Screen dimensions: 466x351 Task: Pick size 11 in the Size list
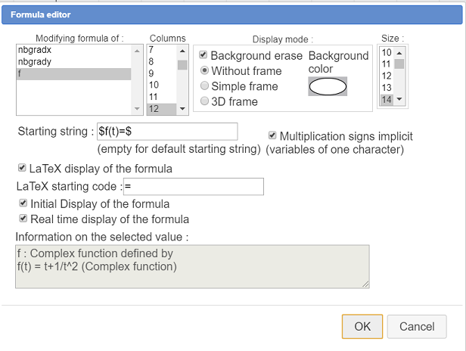pyautogui.click(x=387, y=64)
